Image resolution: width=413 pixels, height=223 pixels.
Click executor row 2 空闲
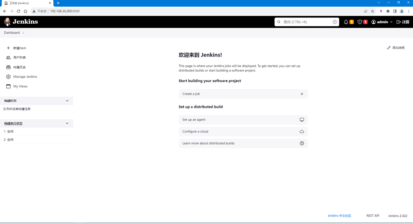pos(37,140)
